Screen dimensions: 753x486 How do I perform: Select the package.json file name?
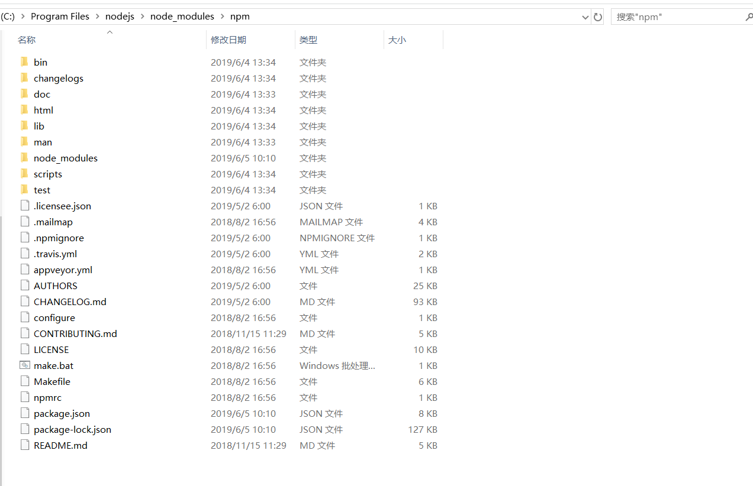coord(62,413)
